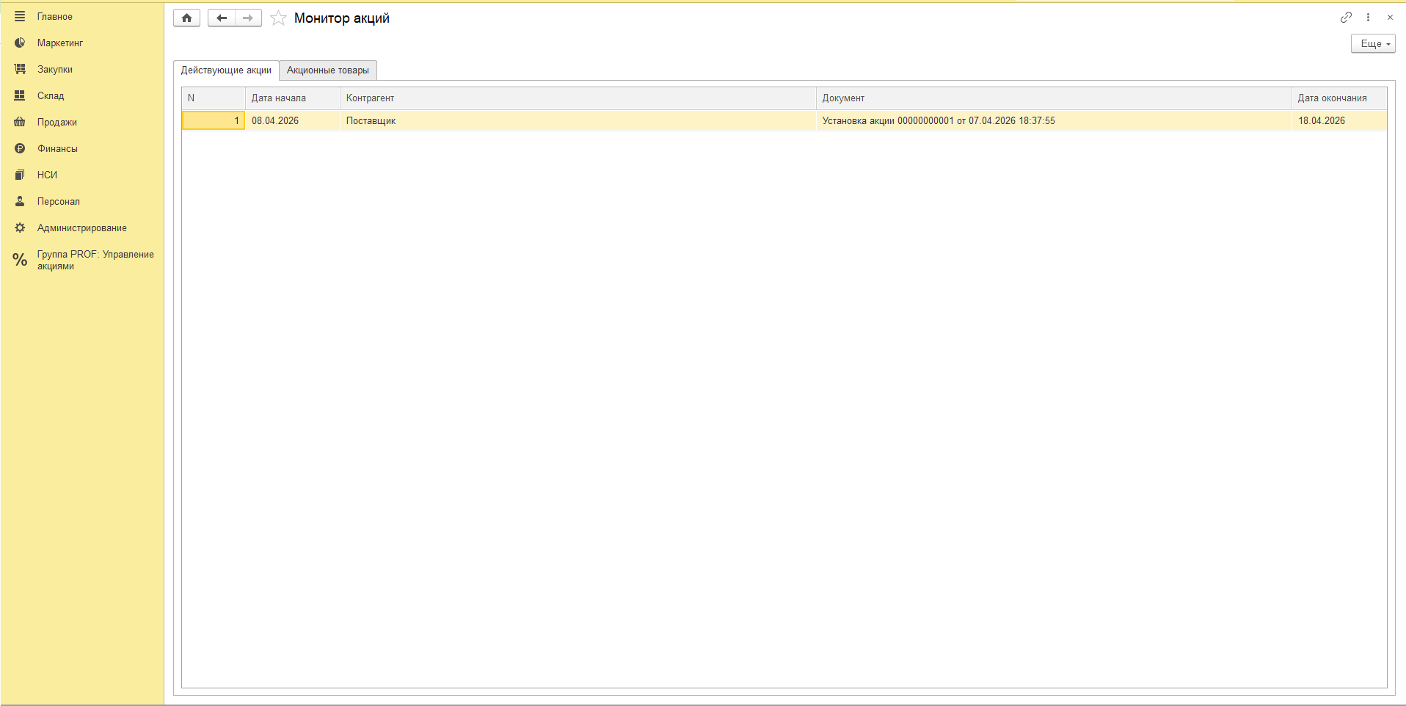Open Маркетинг section with pie chart icon

(59, 43)
